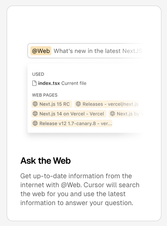The image size is (167, 226).
Task: Click globe icon on Release v12 1.7-canary.8 chip
Action: (35, 123)
